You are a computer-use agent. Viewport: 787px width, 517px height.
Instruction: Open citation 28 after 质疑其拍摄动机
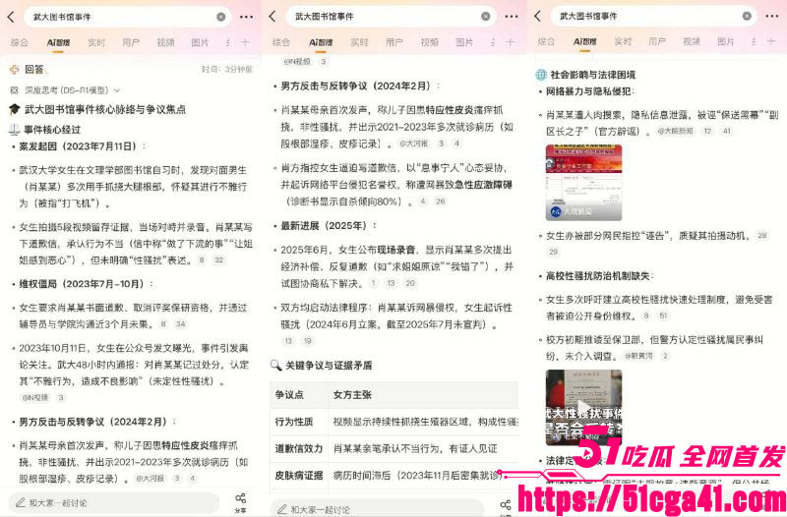coord(761,235)
